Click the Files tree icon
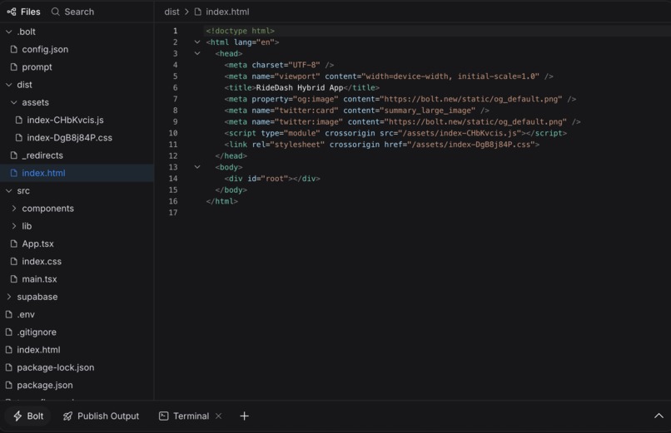Screen dimensions: 671x433 [x=12, y=12]
